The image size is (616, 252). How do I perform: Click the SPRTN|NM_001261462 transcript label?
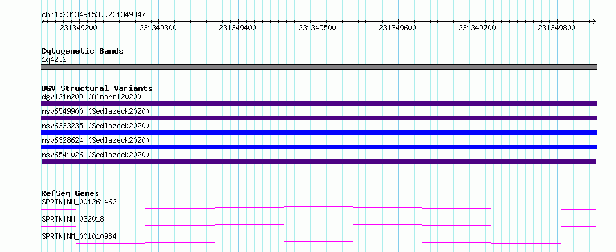tap(79, 202)
